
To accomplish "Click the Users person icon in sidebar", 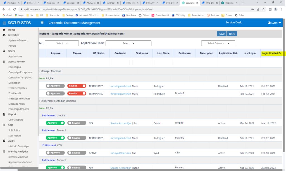I will [x=4, y=51].
